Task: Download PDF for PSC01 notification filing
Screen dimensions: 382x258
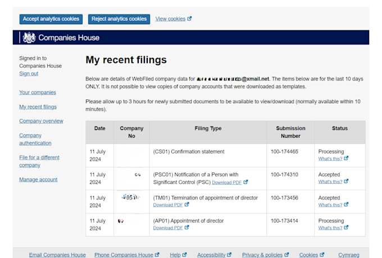Action: pyautogui.click(x=226, y=183)
